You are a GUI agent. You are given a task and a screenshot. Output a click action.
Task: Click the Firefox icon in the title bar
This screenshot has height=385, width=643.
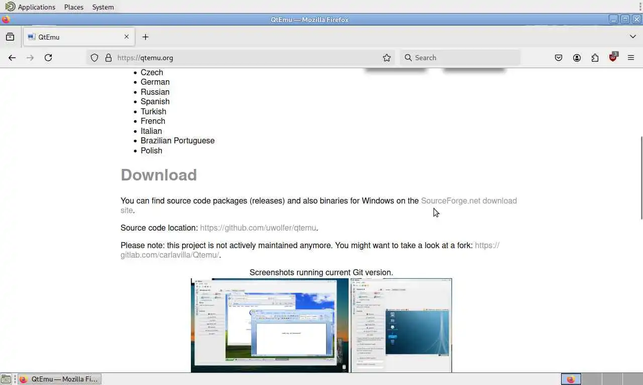point(6,20)
